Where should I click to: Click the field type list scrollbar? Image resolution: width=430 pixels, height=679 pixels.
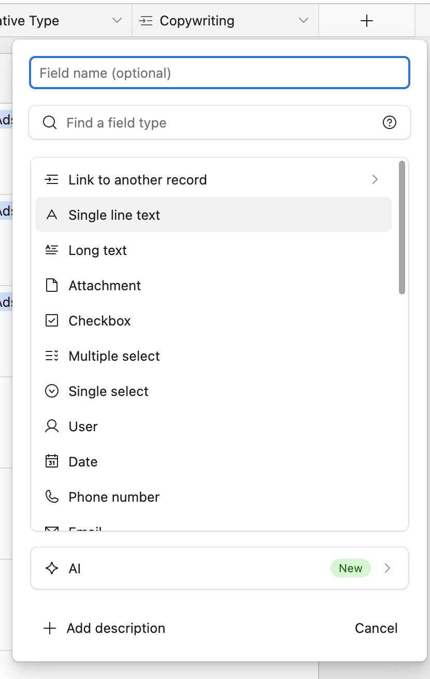click(x=402, y=228)
